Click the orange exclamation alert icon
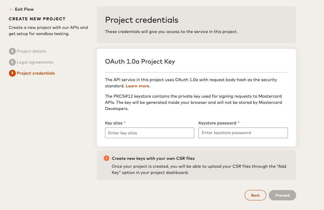Viewport: 324px width, 210px height. coord(106,158)
